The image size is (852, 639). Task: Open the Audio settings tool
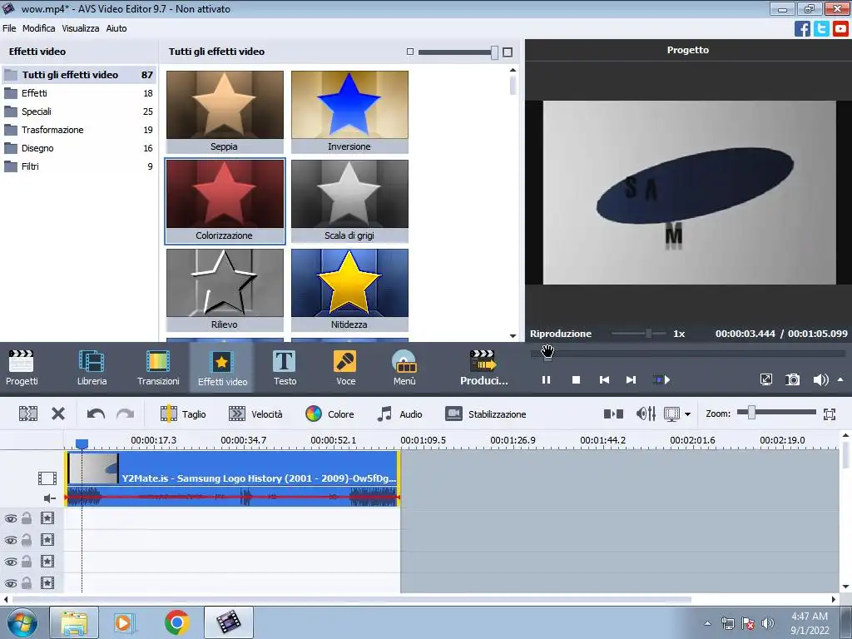click(x=399, y=414)
